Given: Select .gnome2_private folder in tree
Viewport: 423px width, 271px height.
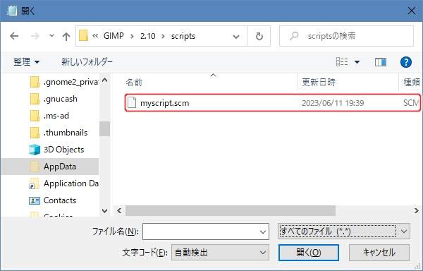Looking at the screenshot, I should pyautogui.click(x=63, y=82).
